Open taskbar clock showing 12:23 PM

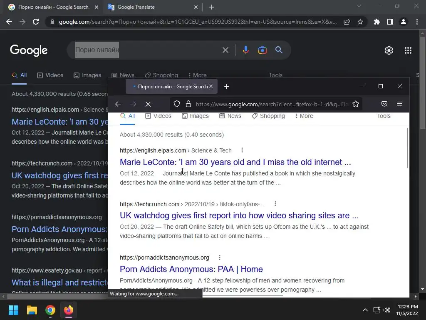click(x=407, y=310)
